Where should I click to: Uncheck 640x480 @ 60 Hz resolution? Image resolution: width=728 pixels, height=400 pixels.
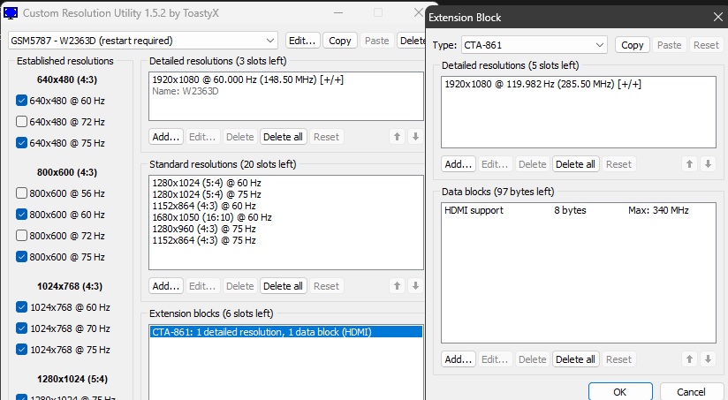(x=22, y=101)
